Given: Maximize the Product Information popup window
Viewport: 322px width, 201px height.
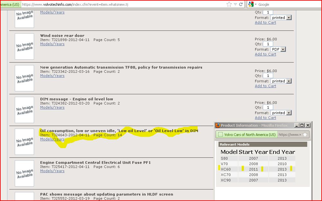Looking at the screenshot, I should pyautogui.click(x=302, y=125).
